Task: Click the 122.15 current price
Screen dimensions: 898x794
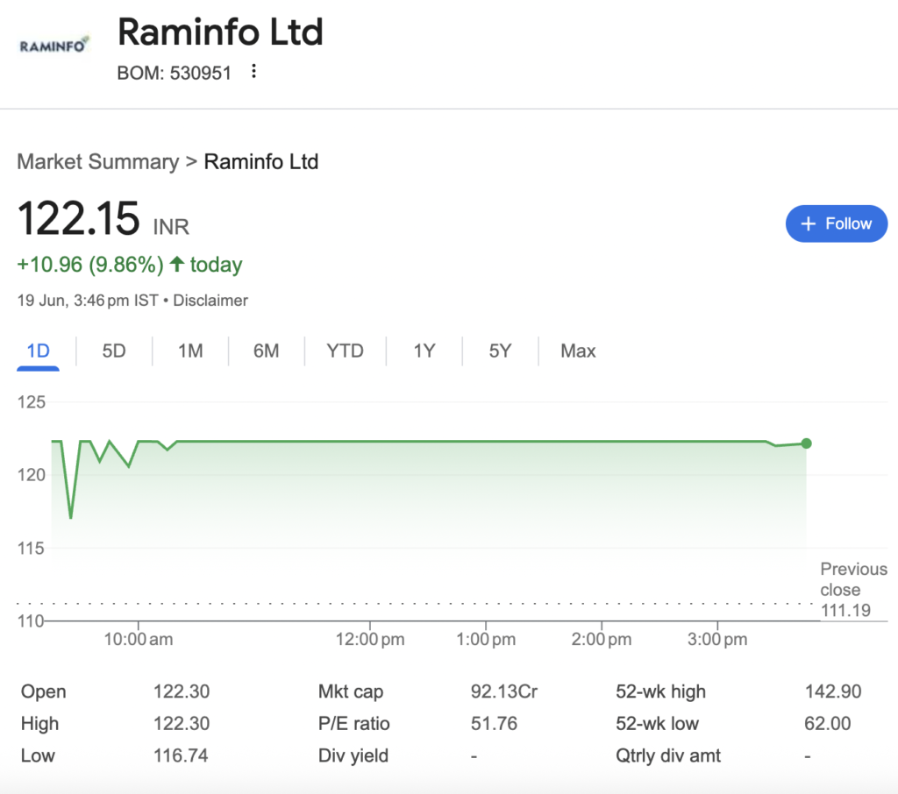Action: pos(78,218)
